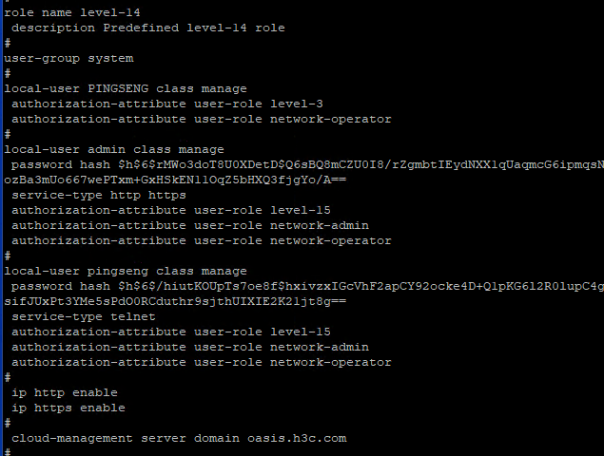The width and height of the screenshot is (604, 456).
Task: Select the "user-group system" line
Action: [x=68, y=58]
